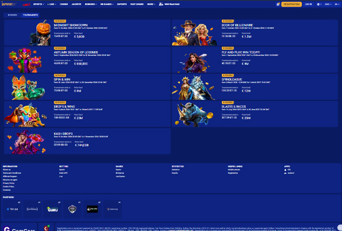
Task: Open the Book of Billionaire title
Action: pos(237,25)
